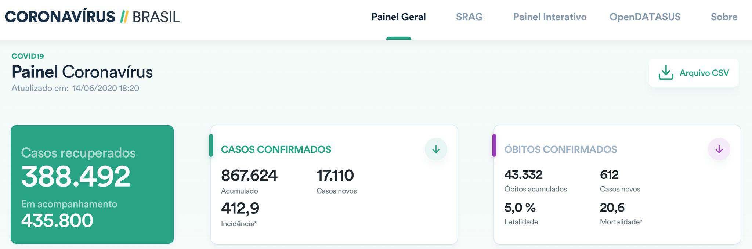752x249 pixels.
Task: Select the Casos recuperados green card
Action: click(92, 184)
